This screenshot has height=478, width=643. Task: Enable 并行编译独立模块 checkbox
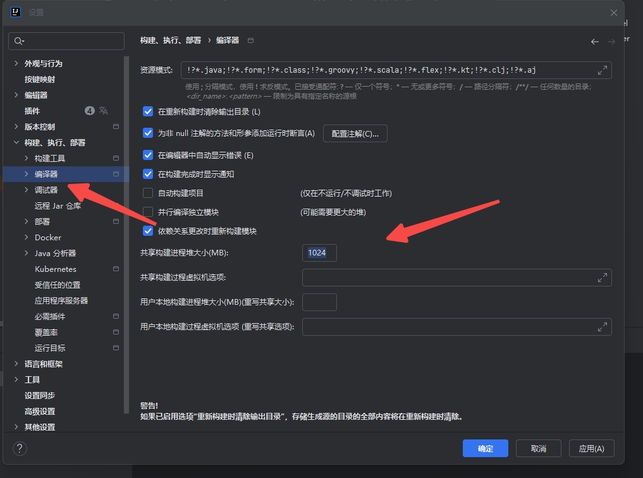coord(148,212)
